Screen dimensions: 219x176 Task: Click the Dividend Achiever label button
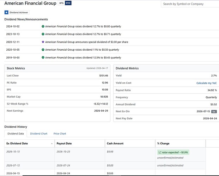pos(17,12)
